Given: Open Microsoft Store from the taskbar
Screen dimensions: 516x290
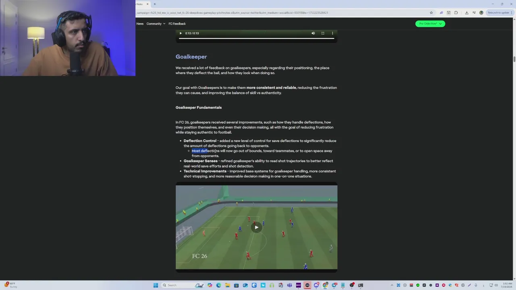Looking at the screenshot, I should point(236,285).
